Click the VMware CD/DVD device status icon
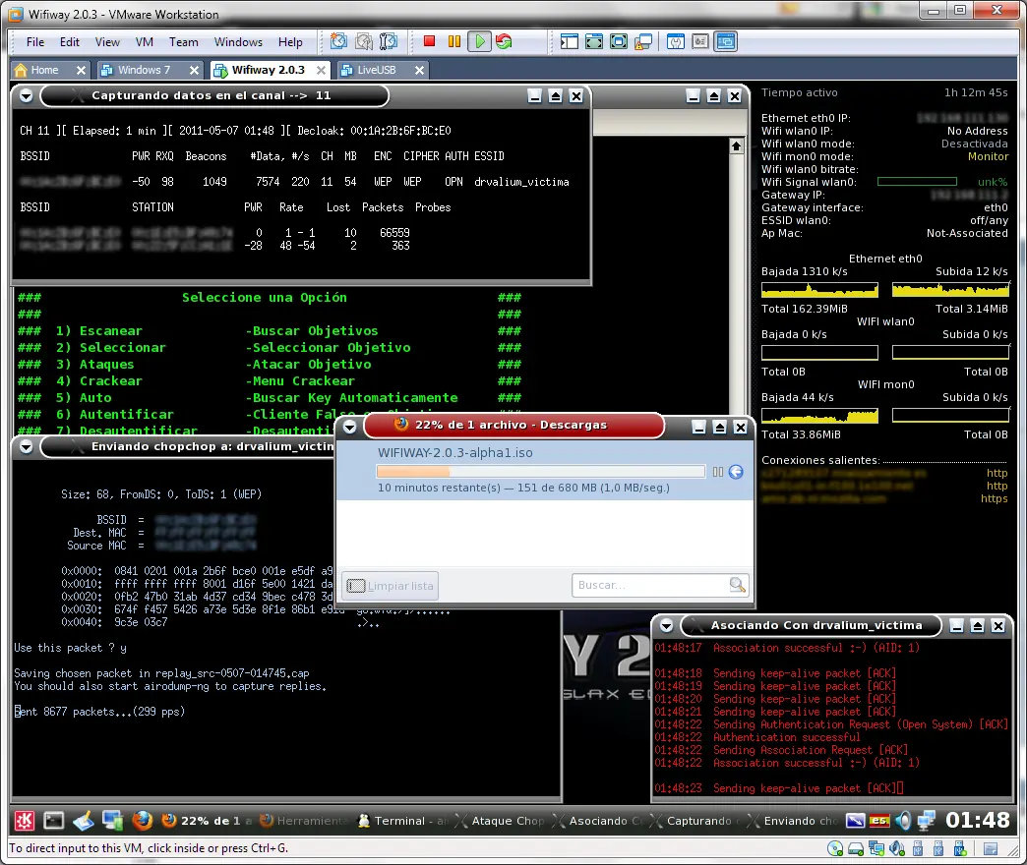This screenshot has width=1027, height=865. tap(835, 849)
